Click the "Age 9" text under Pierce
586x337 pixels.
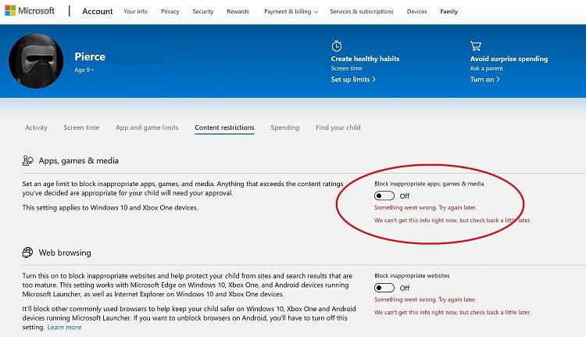click(82, 70)
